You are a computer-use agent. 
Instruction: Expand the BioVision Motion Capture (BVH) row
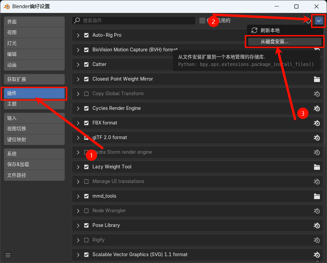tap(78, 50)
